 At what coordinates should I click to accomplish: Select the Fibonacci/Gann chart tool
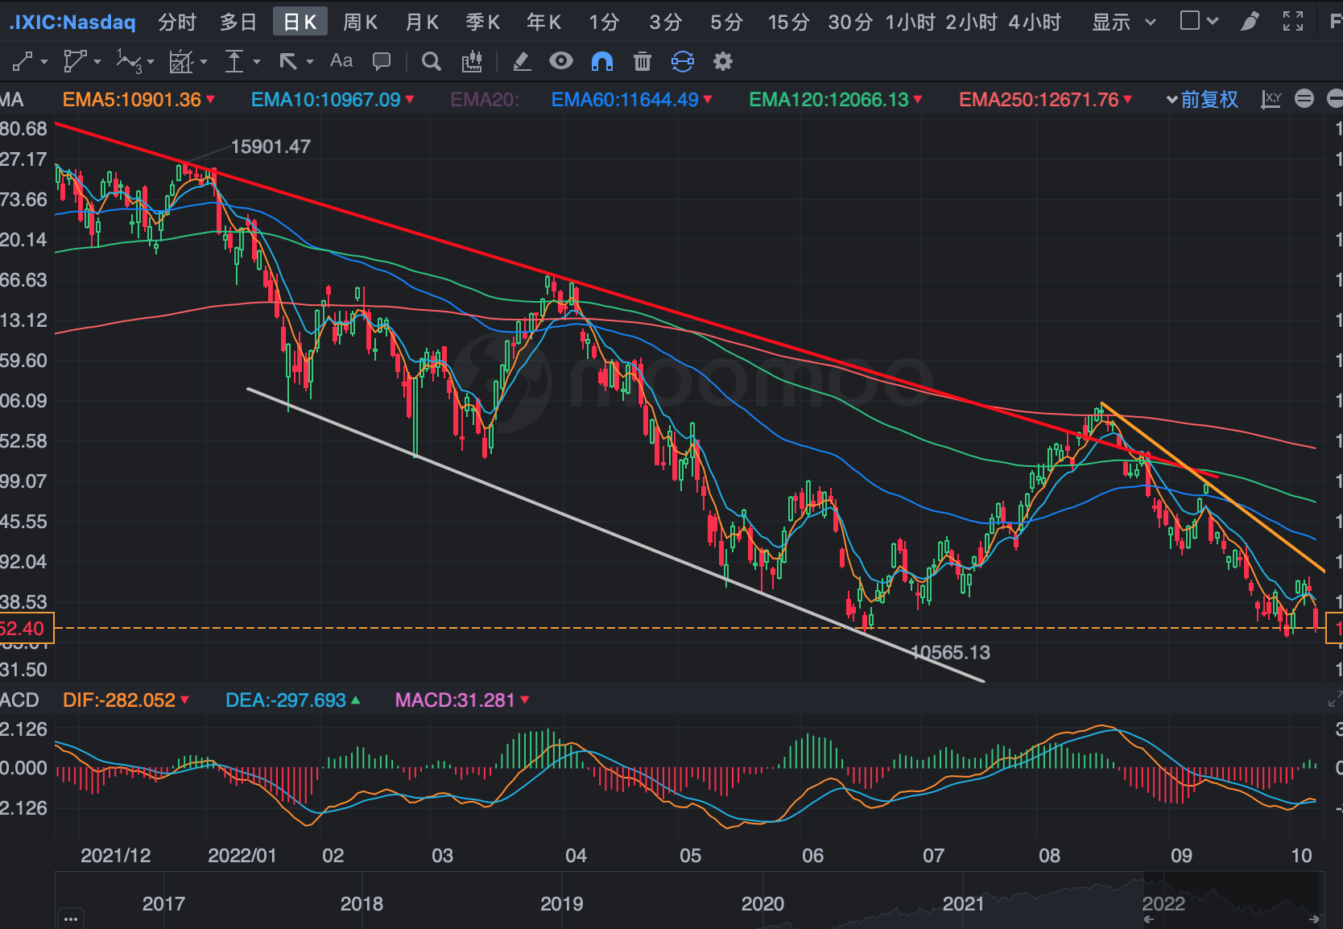point(181,61)
